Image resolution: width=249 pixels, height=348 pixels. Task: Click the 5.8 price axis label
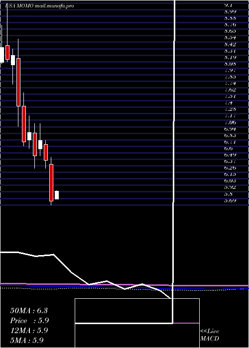click(228, 194)
